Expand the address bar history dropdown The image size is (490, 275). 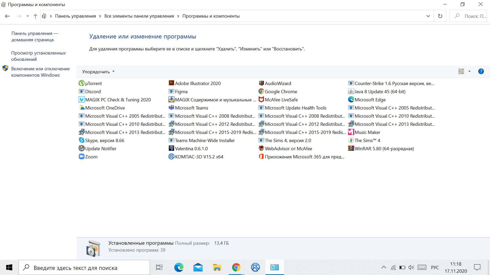pos(428,16)
